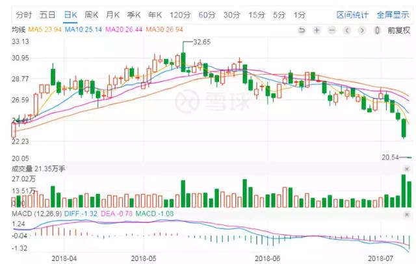The height and width of the screenshot is (264, 416).
Task: Click the MA10 25.14 legend
Action: 83,29
